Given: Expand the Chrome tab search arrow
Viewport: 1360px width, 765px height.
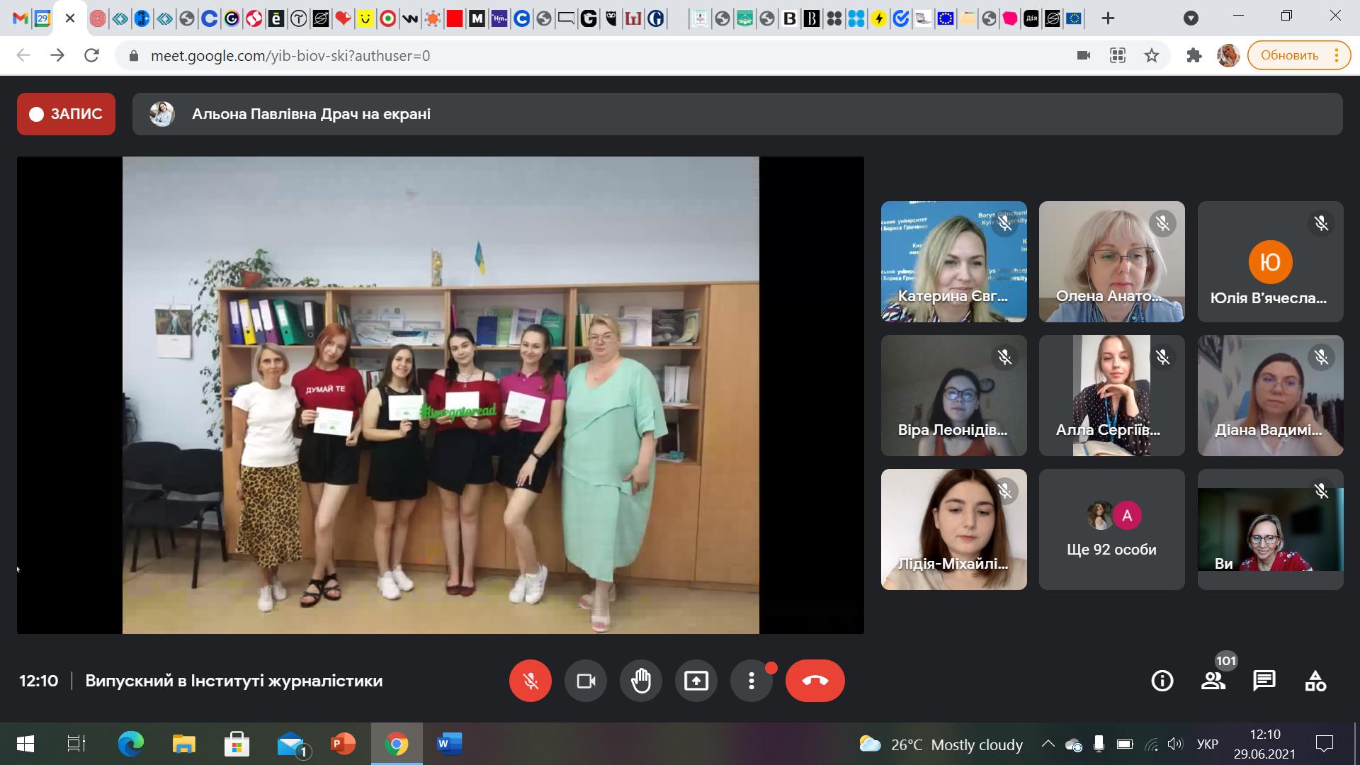Looking at the screenshot, I should tap(1191, 18).
